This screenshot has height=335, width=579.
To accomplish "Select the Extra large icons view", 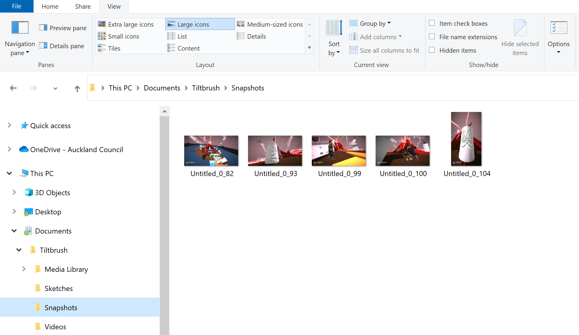I will 130,24.
